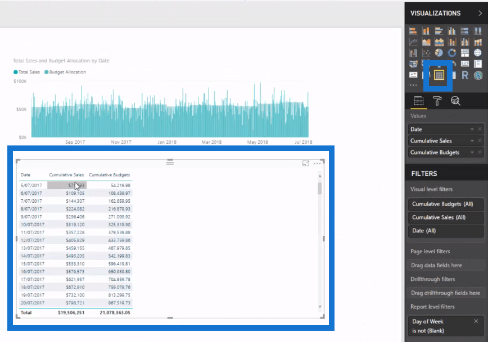Remove the Date field from Values
The image size is (488, 342).
[480, 129]
